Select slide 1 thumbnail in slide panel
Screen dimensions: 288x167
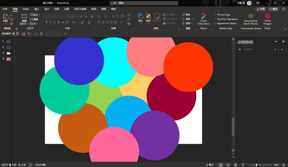(x=9, y=42)
